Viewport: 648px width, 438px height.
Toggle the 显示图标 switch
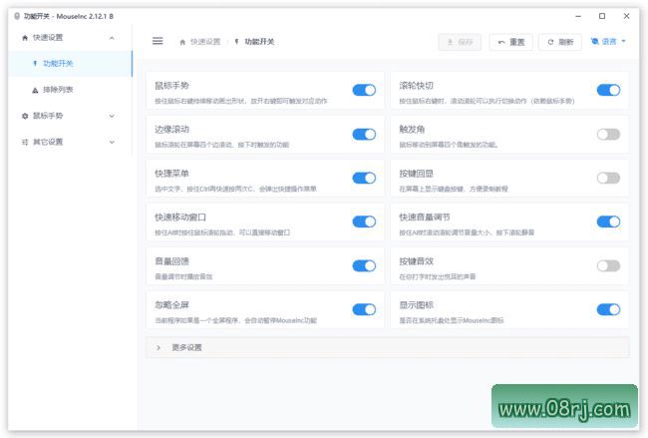click(x=608, y=309)
